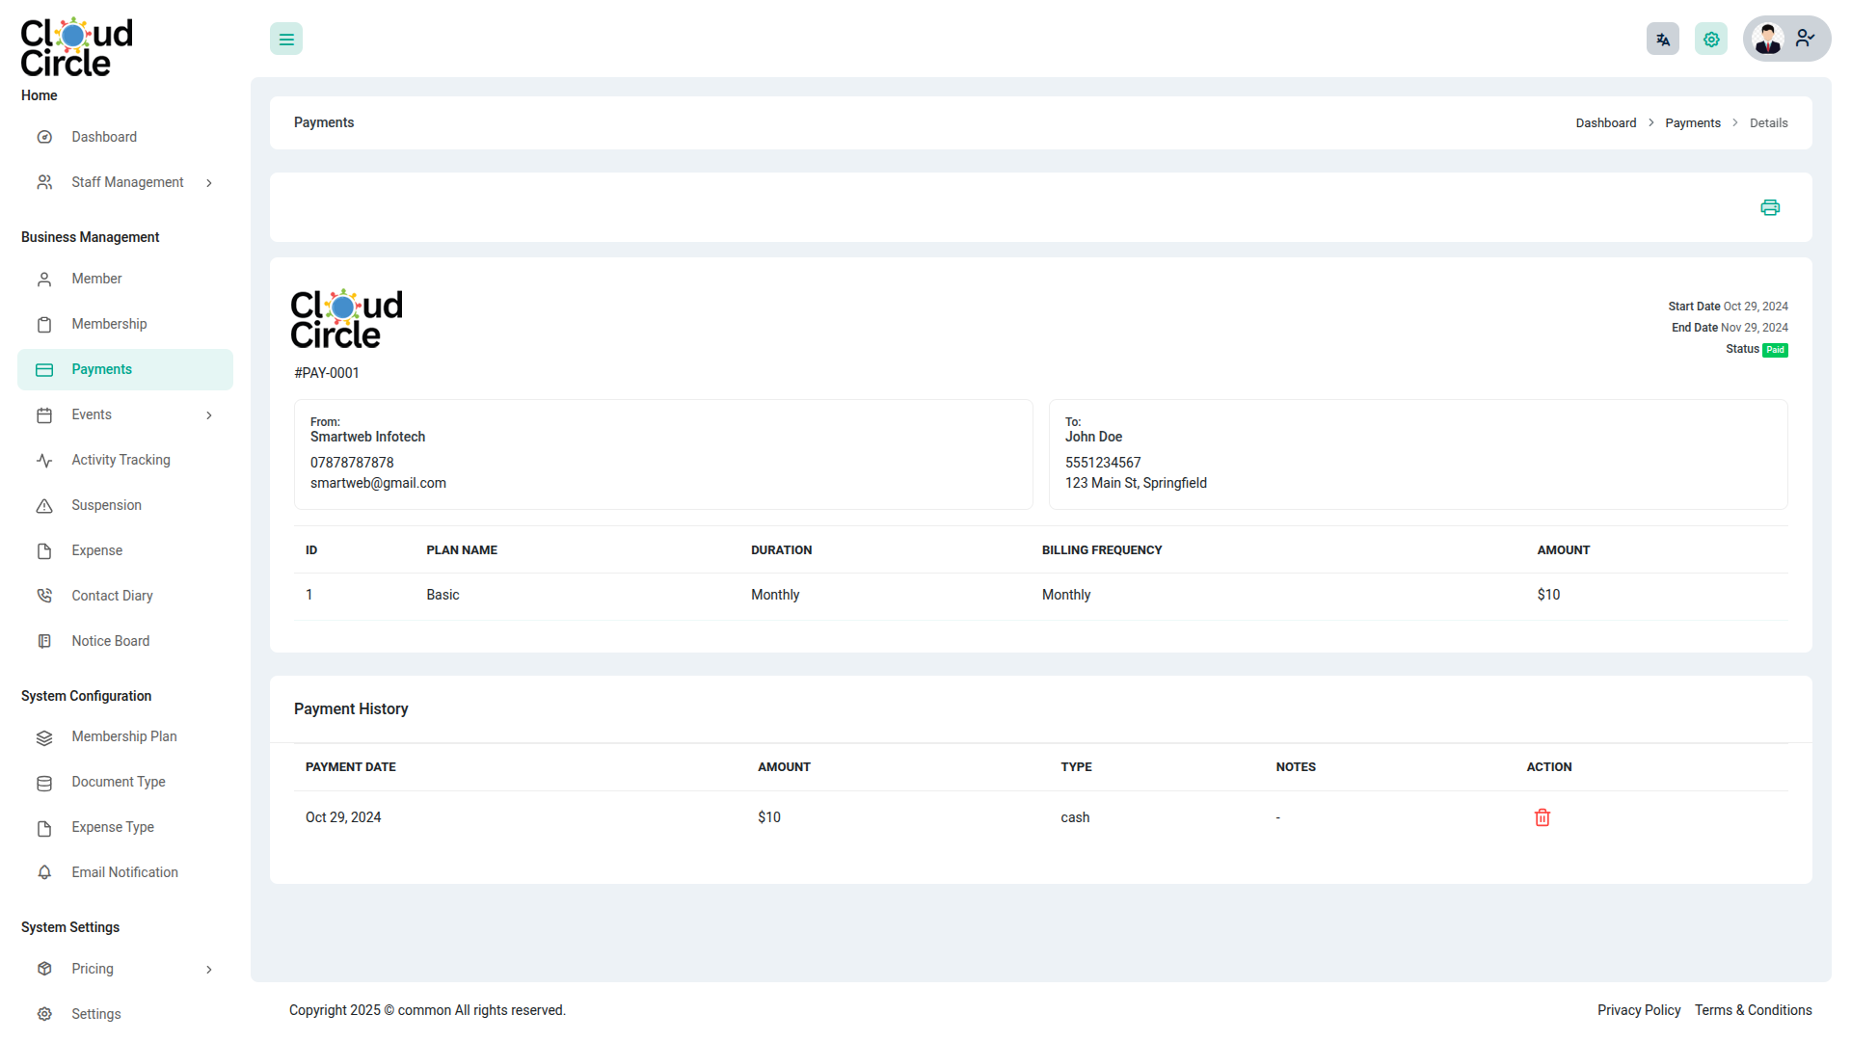Viewport: 1851px width, 1041px height.
Task: Open Terms & Conditions footer link
Action: pos(1753,1010)
